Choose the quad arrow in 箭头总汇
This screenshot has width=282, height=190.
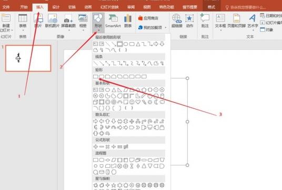click(132, 122)
